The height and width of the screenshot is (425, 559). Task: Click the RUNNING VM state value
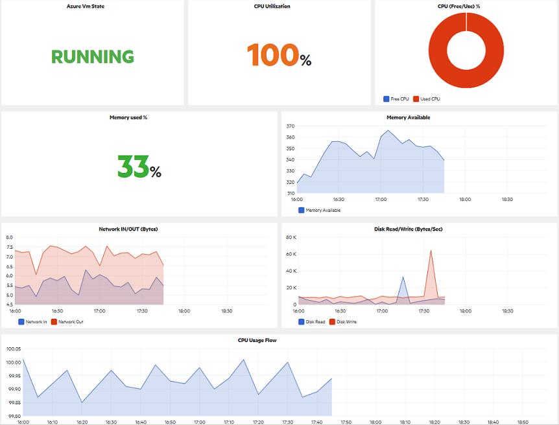93,56
